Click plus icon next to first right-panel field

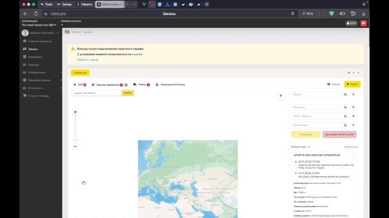pos(353,94)
